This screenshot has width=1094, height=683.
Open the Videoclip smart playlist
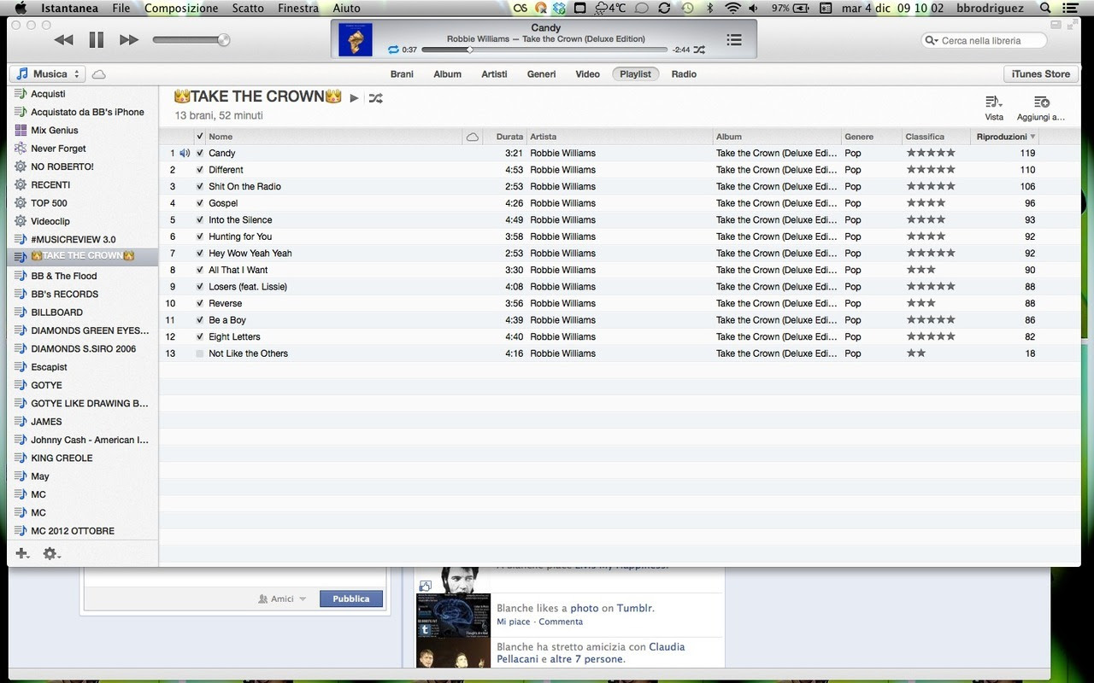[x=50, y=221]
